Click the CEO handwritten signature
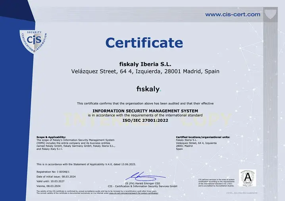The height and width of the screenshot is (201, 285). pos(145,176)
